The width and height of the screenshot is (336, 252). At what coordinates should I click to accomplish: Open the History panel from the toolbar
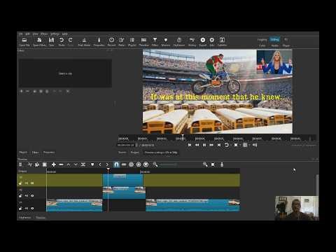(x=192, y=42)
